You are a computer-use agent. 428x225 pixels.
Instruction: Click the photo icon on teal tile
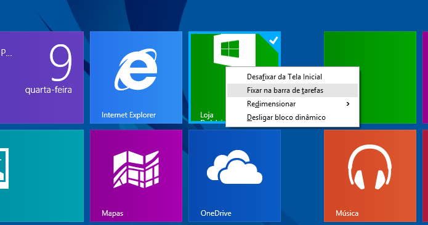click(4, 168)
